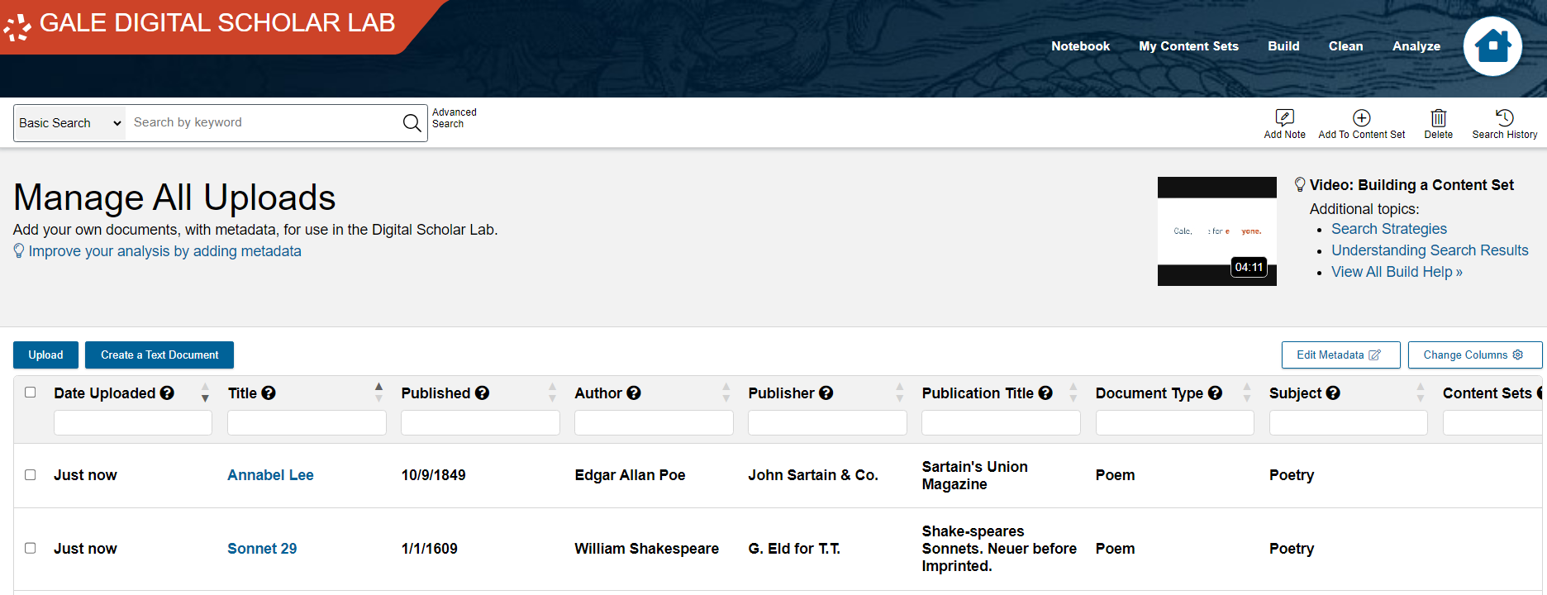This screenshot has width=1547, height=595.
Task: Click the Date Uploaded filter field
Action: [133, 423]
